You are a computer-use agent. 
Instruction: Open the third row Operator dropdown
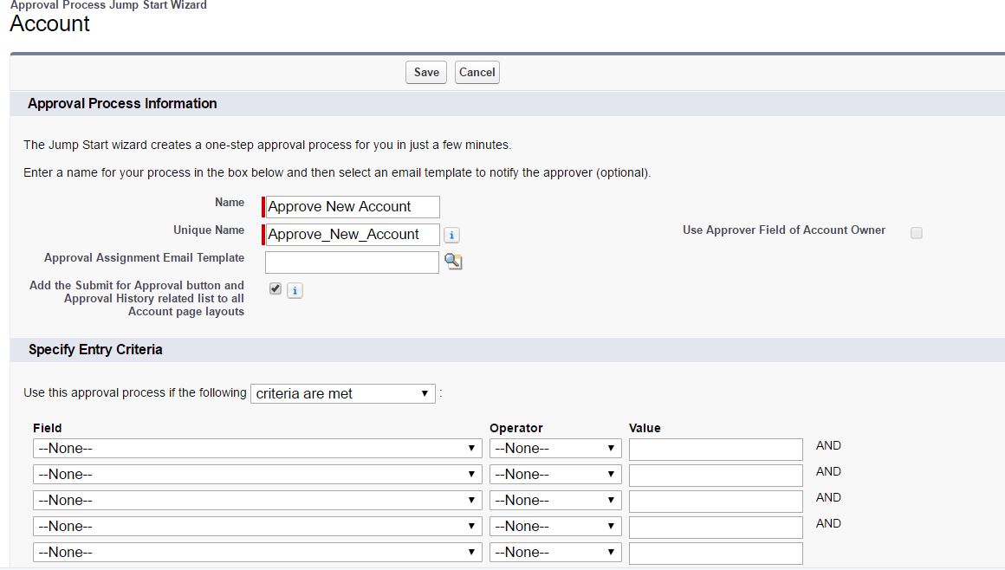(x=554, y=501)
